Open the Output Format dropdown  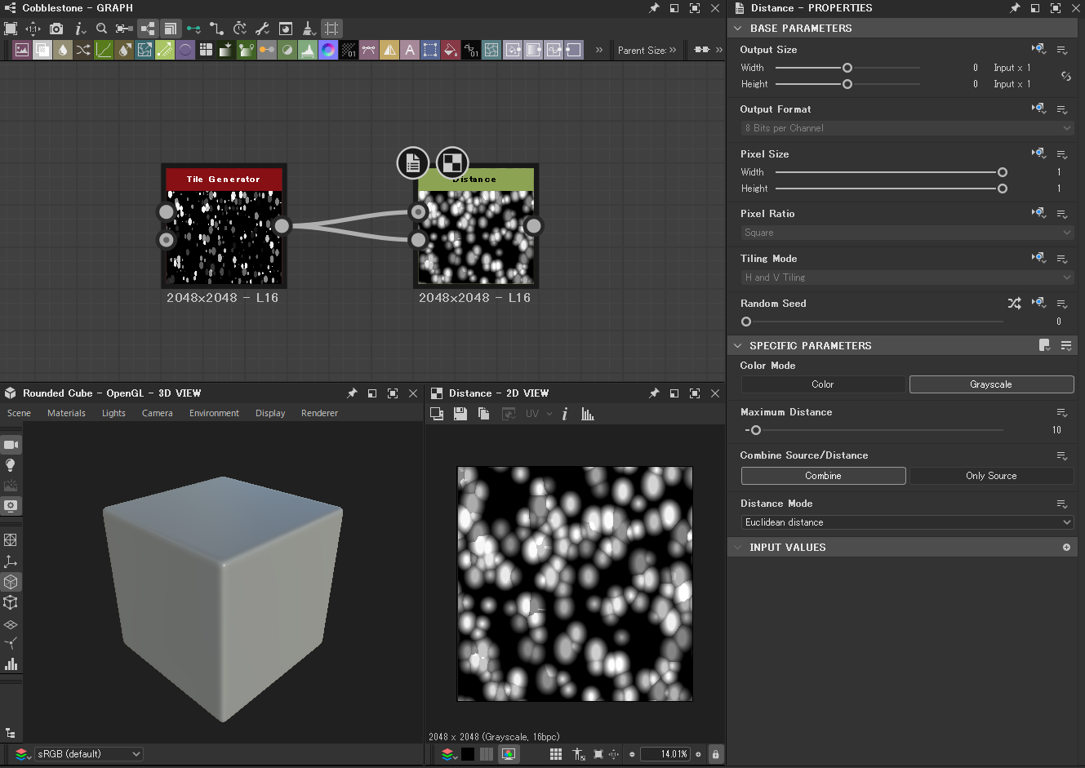(906, 127)
